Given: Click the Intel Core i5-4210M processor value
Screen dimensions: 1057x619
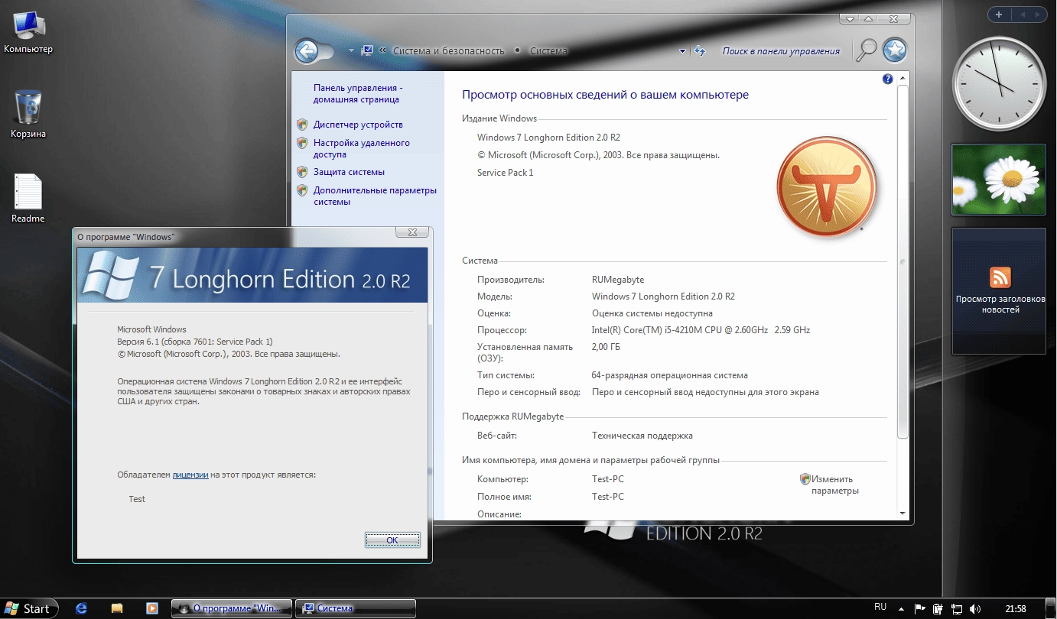Looking at the screenshot, I should pos(701,330).
